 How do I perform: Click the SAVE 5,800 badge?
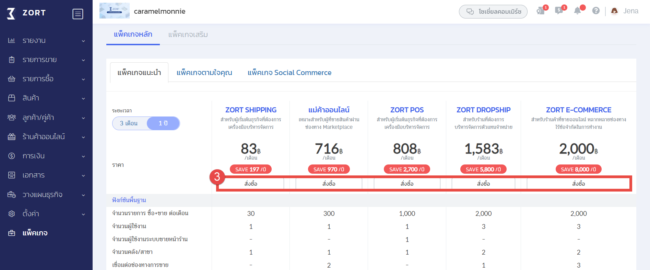[x=484, y=169]
